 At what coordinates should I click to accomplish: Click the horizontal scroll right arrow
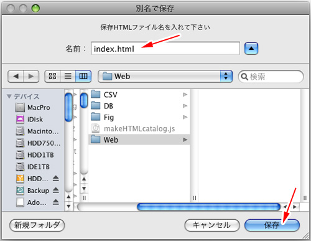tap(295, 207)
